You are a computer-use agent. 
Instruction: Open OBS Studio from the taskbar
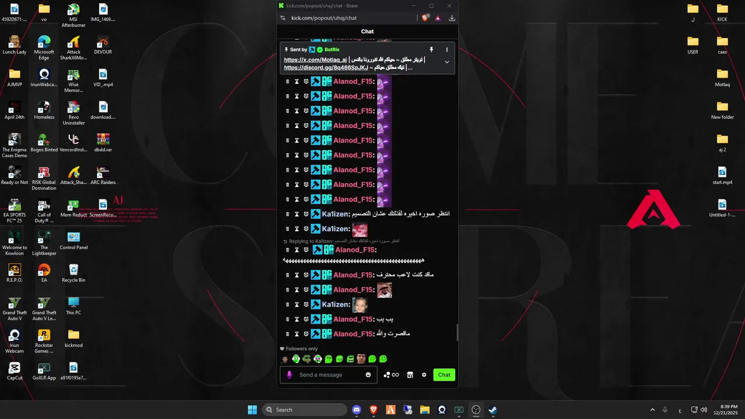pyautogui.click(x=476, y=410)
